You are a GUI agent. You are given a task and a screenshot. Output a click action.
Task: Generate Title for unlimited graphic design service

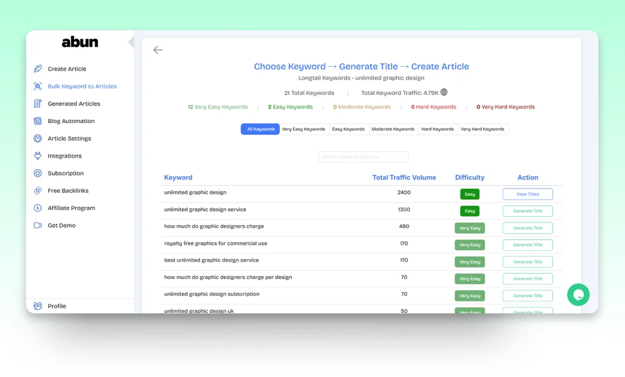coord(527,211)
